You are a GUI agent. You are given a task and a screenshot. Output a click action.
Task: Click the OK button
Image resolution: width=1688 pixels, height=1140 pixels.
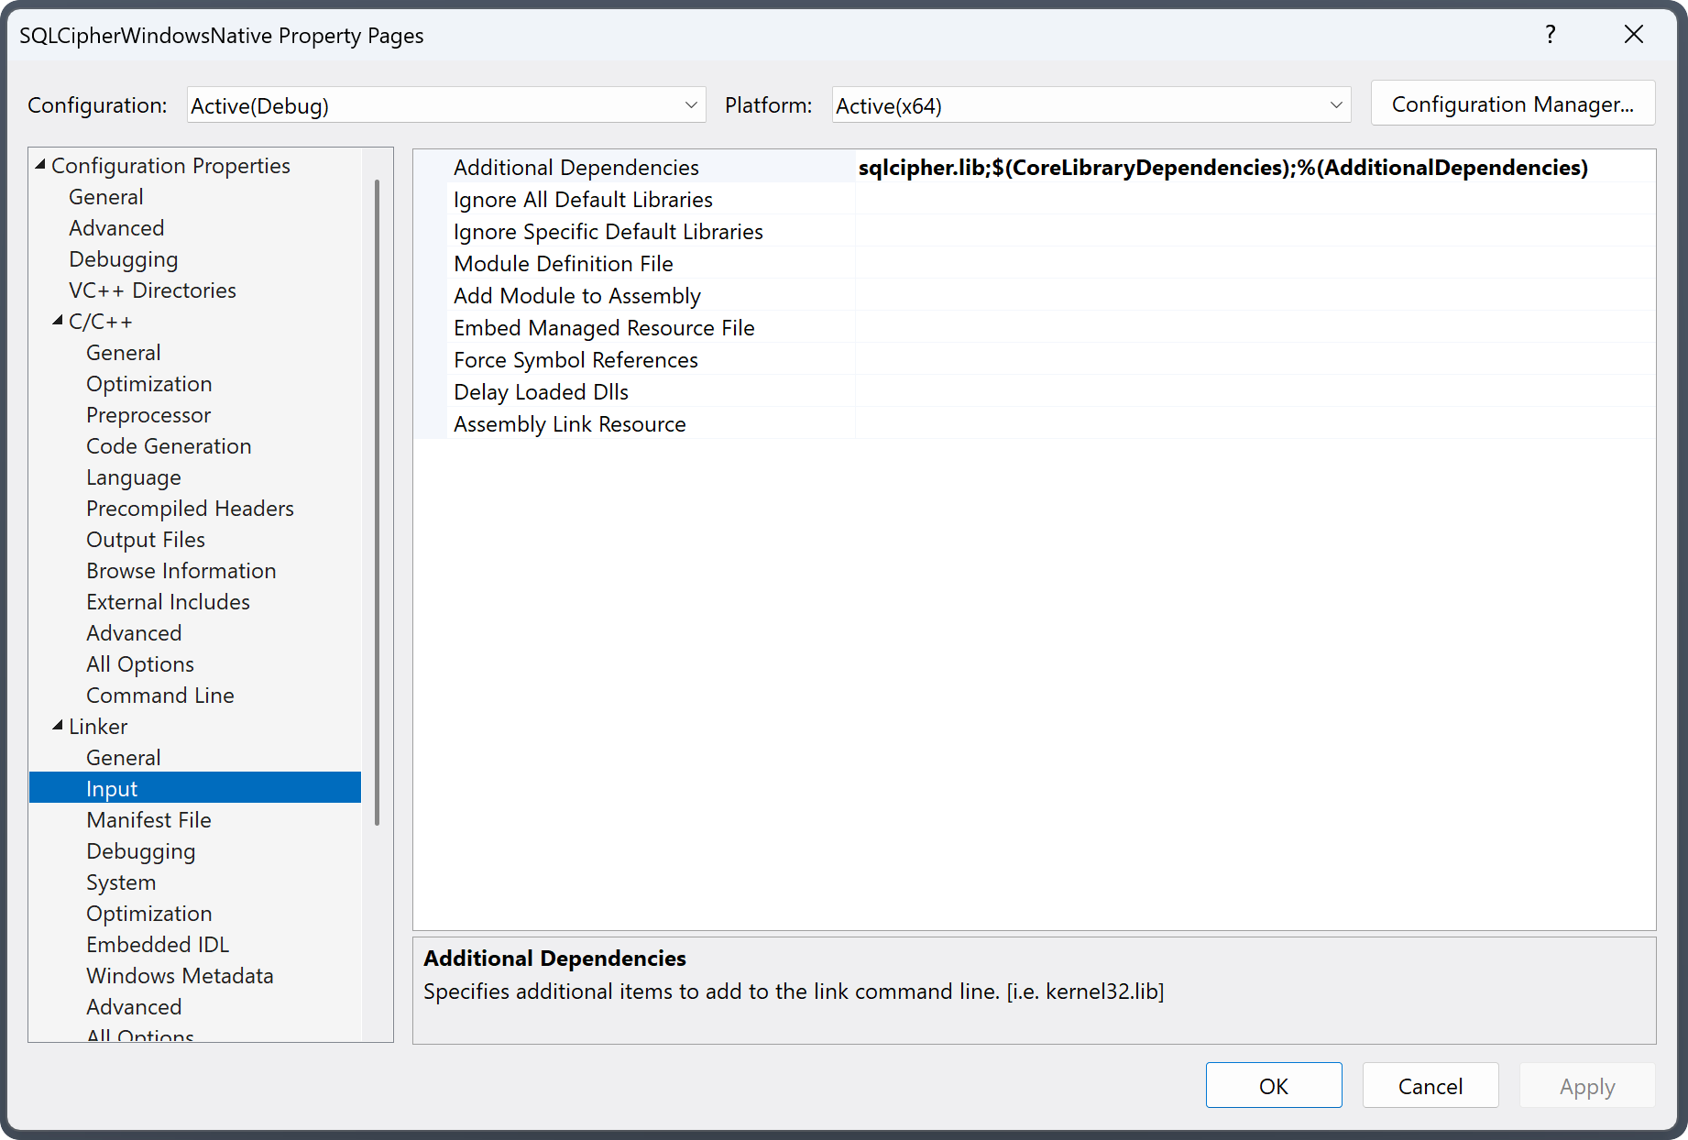tap(1274, 1086)
